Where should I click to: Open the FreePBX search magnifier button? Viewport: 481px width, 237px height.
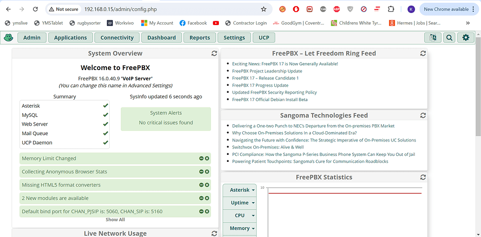[449, 38]
